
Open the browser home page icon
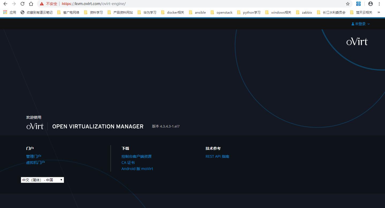tap(31, 4)
